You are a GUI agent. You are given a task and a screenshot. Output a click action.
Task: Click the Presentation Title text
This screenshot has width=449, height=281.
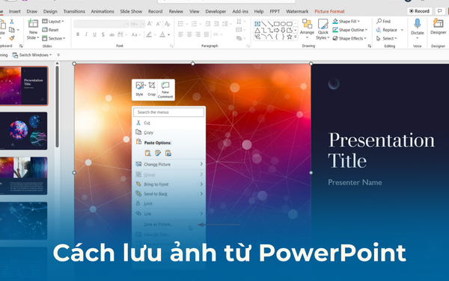pos(381,151)
